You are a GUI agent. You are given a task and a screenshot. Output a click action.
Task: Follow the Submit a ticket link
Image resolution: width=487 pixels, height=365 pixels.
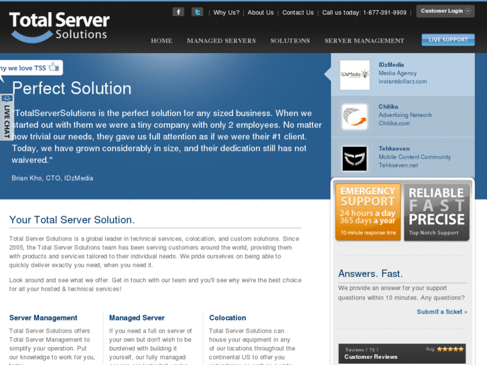coord(442,312)
